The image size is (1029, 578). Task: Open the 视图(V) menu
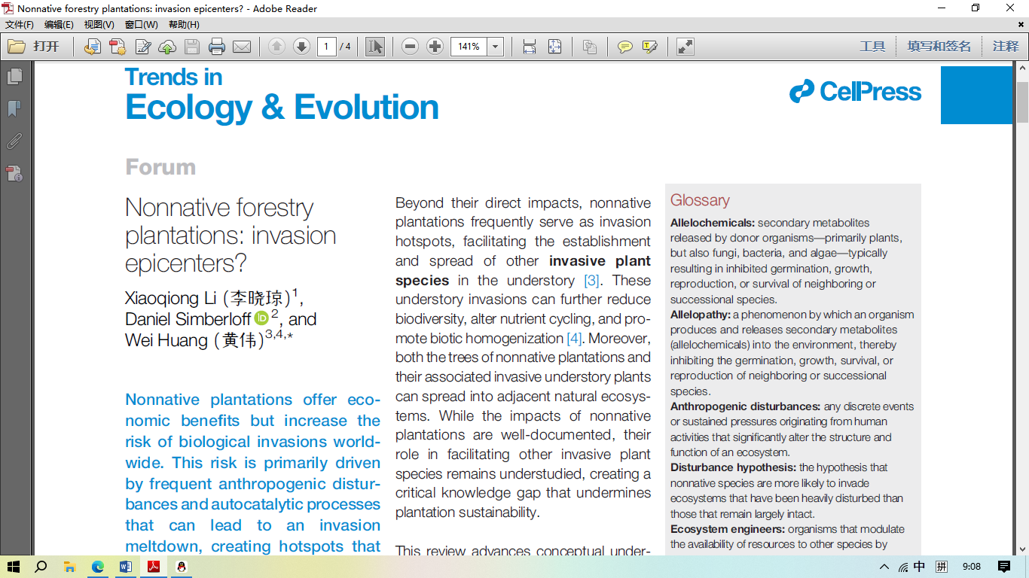(99, 25)
